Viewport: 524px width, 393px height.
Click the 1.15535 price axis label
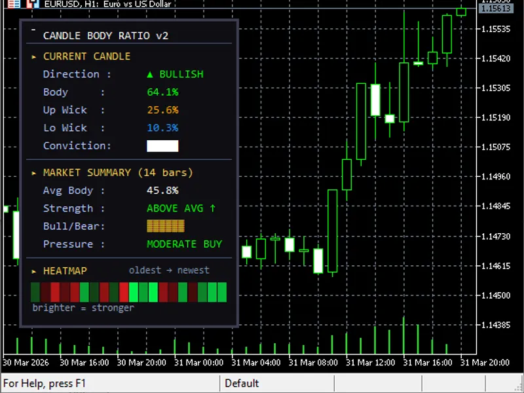(496, 29)
